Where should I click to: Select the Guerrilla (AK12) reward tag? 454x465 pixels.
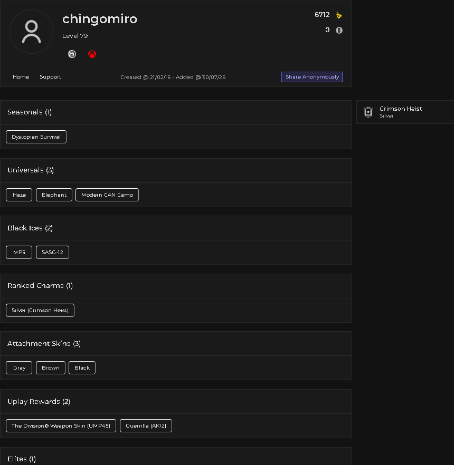tap(146, 426)
